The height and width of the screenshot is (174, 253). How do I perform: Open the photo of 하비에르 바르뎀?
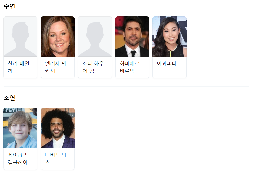[132, 36]
